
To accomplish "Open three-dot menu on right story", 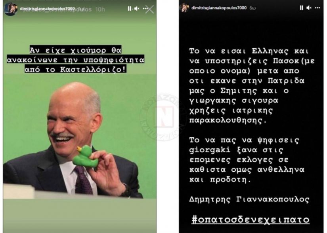I will (317, 8).
